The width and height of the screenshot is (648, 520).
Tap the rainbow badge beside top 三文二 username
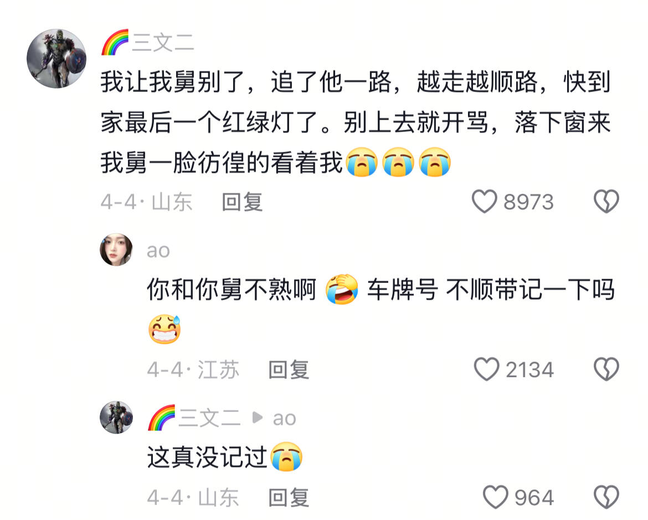click(x=115, y=42)
